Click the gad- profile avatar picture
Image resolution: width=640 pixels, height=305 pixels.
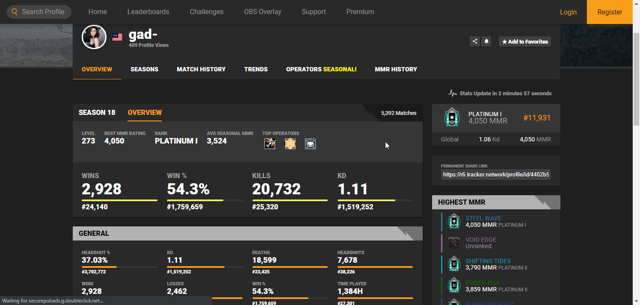coord(94,37)
